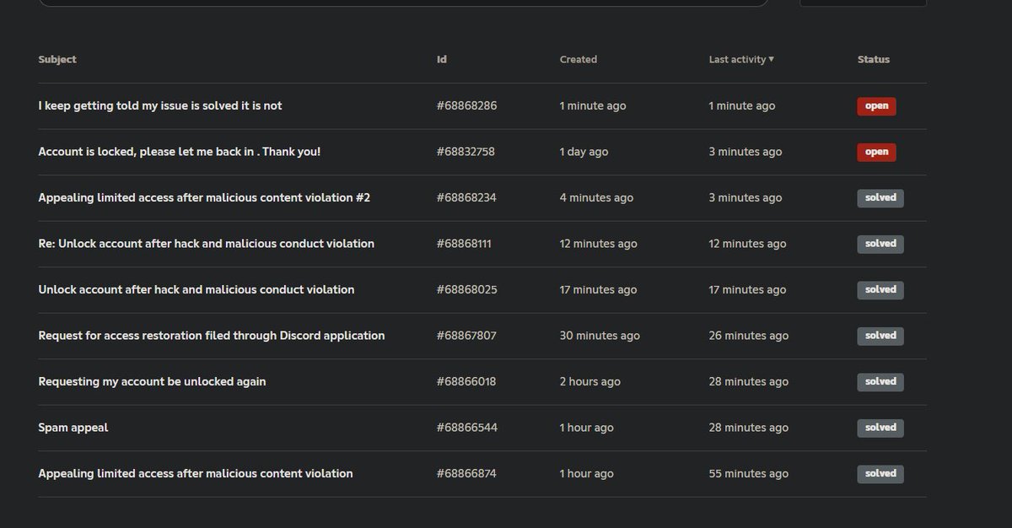Sort tickets by Id column header
The image size is (1012, 528).
click(442, 60)
